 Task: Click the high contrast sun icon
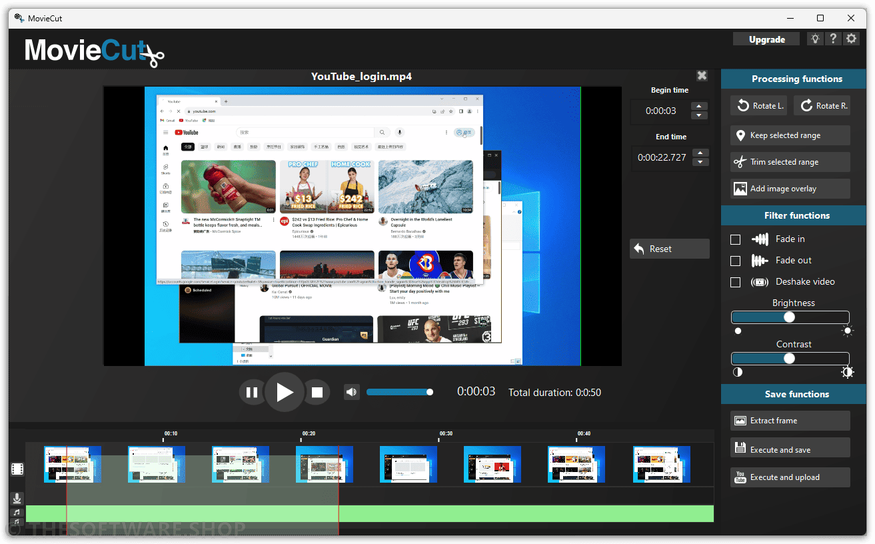coord(847,372)
